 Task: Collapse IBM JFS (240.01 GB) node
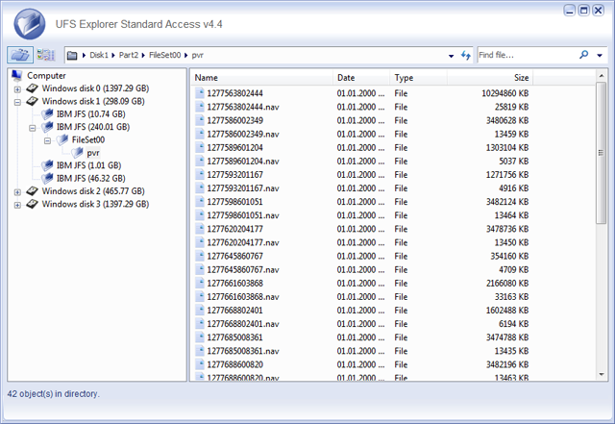32,128
